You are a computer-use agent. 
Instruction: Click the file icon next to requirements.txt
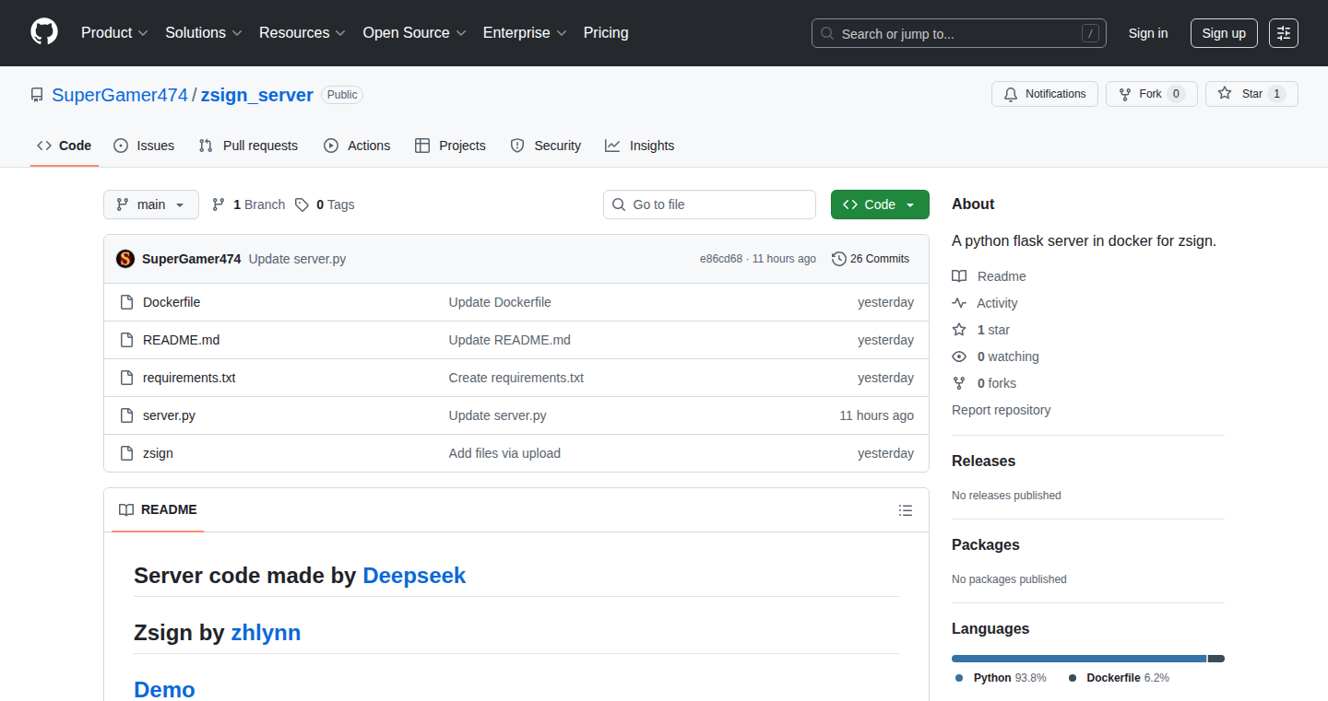click(127, 378)
